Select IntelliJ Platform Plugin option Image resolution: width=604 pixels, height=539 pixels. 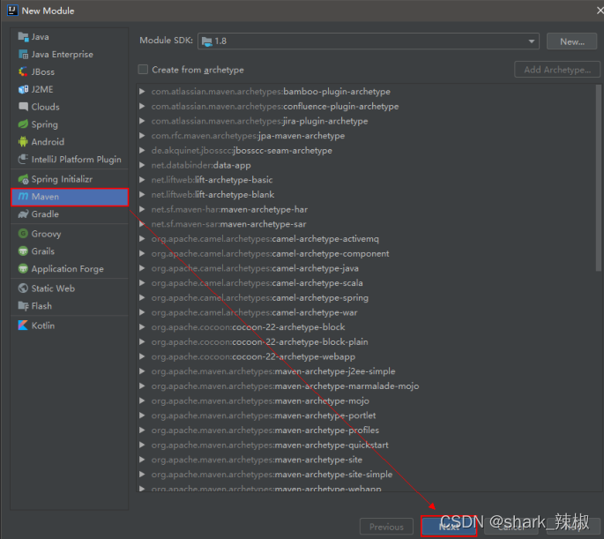click(x=76, y=159)
